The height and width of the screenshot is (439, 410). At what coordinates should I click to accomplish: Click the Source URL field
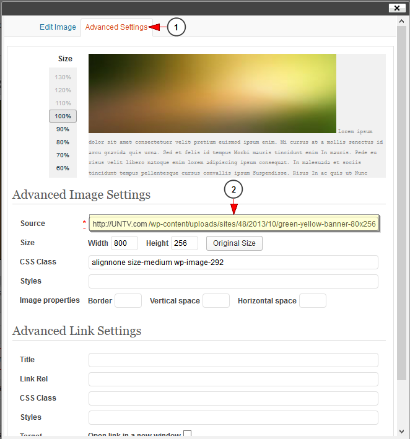coord(234,224)
